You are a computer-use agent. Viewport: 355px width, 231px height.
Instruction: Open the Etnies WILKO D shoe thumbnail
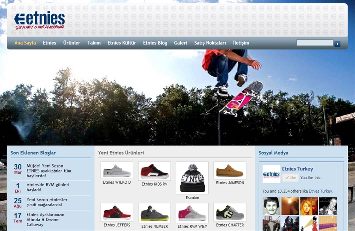click(117, 170)
